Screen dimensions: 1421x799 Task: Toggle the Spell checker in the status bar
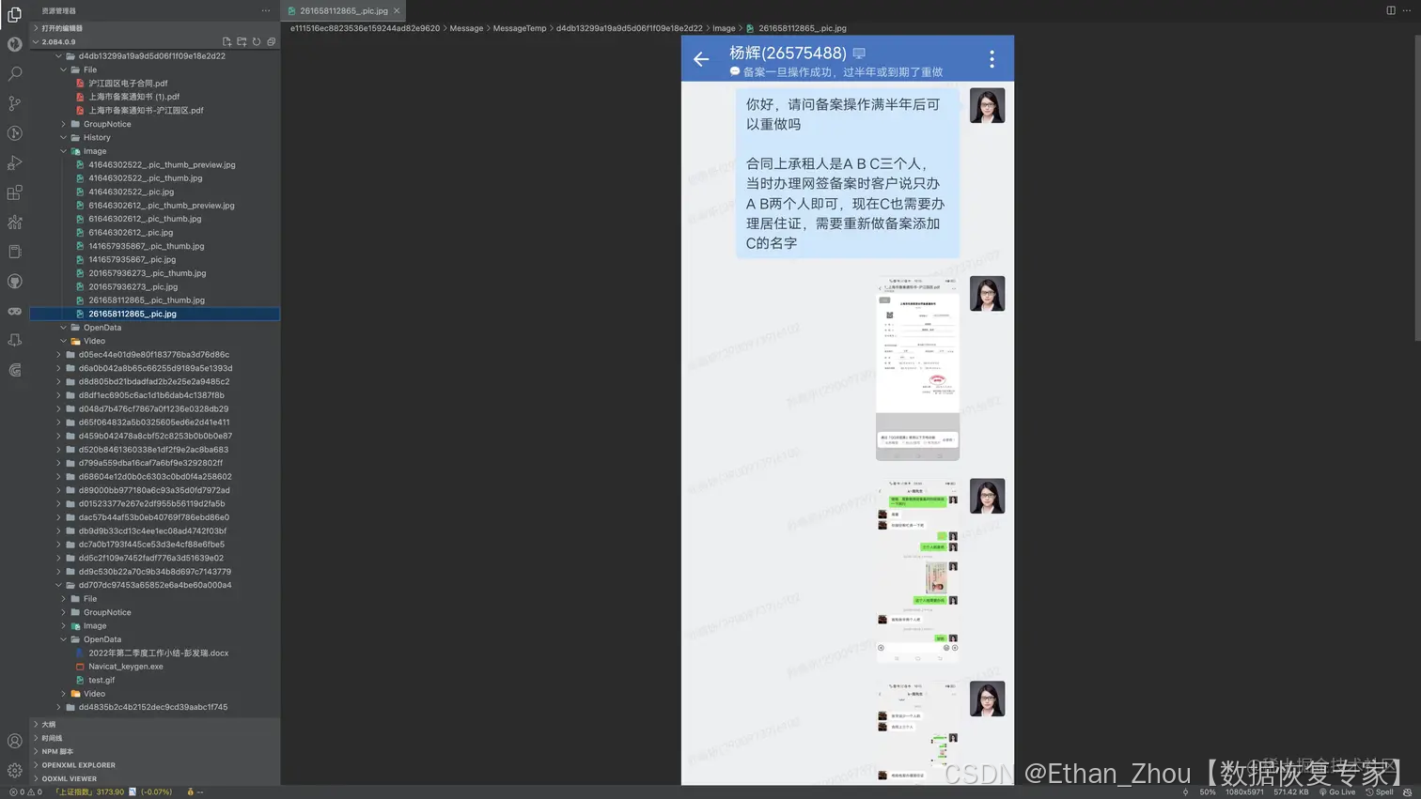1380,791
